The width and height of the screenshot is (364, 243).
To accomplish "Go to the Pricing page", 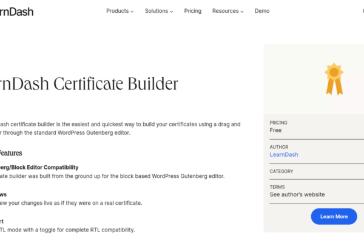I will [193, 11].
